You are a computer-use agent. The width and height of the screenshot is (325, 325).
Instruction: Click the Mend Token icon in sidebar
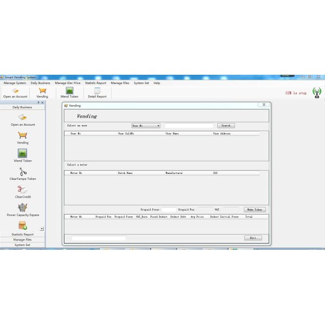click(x=23, y=154)
